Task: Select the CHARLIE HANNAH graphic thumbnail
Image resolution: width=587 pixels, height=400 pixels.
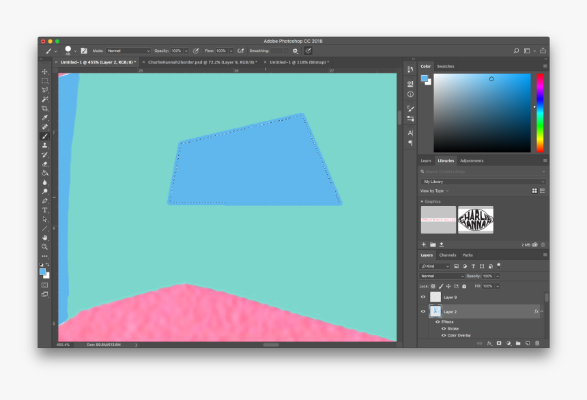Action: tap(475, 220)
